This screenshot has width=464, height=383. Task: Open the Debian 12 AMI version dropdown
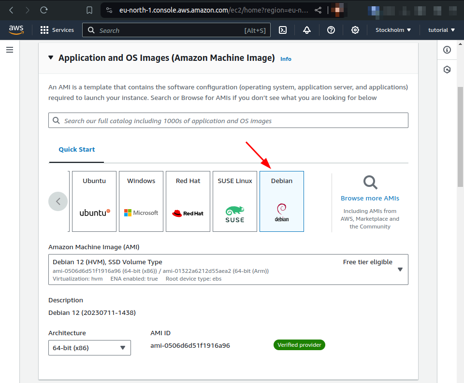(x=400, y=270)
